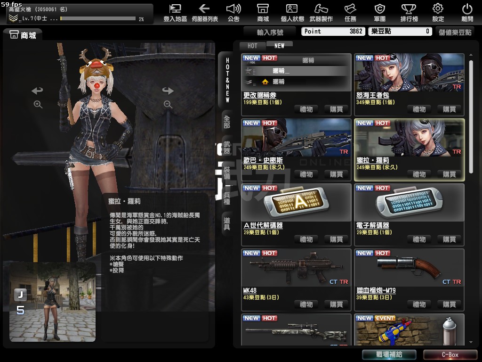
Task: Gift the MK48 weapon
Action: [306, 304]
